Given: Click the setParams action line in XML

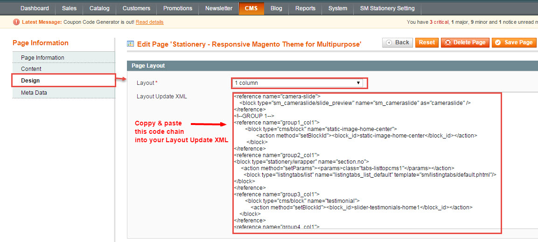Looking at the screenshot, I should [x=348, y=168].
